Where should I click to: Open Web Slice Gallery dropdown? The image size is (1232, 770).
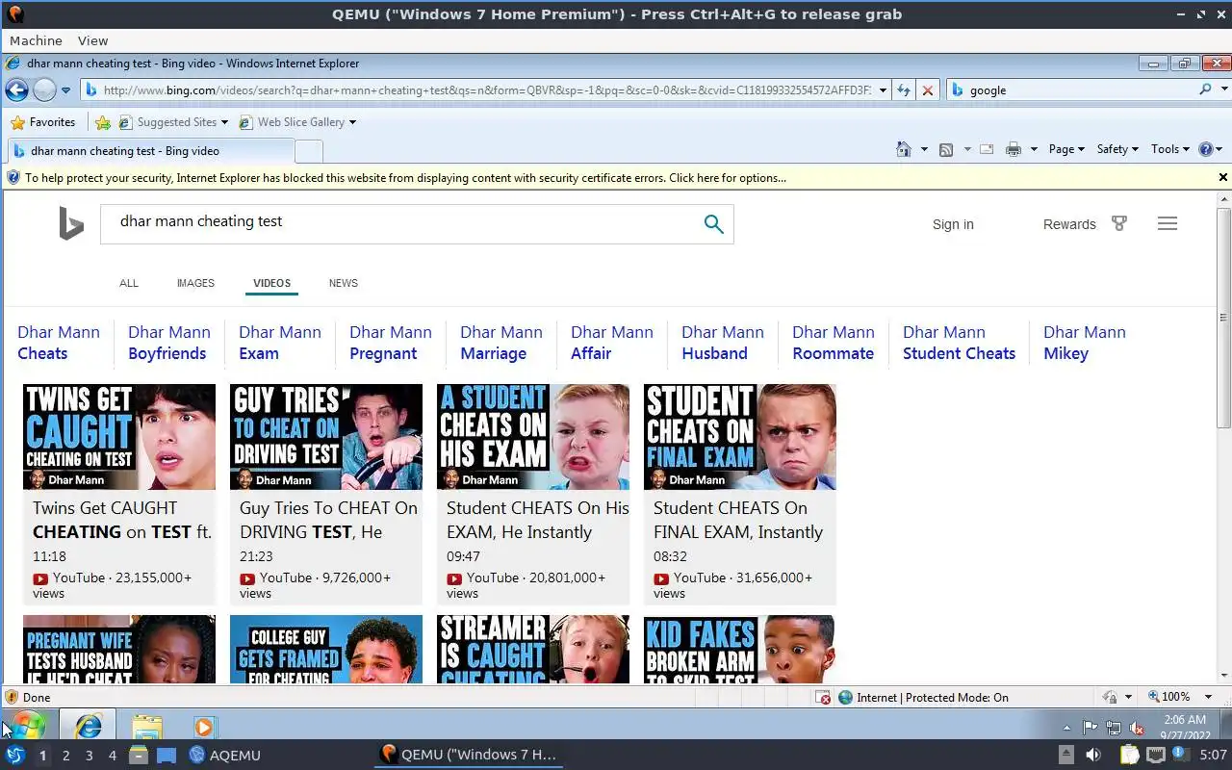coord(297,122)
